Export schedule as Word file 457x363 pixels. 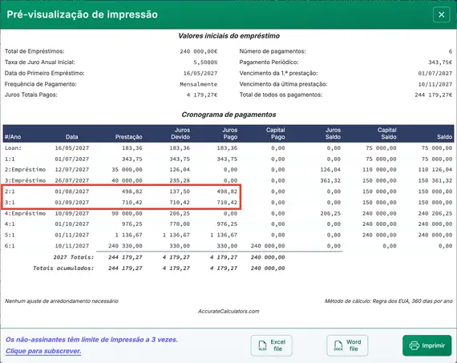point(347,345)
